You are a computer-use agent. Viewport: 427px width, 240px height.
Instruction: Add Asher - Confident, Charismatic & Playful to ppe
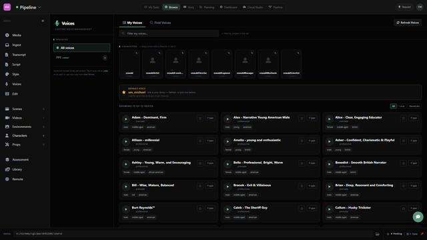click(x=414, y=141)
